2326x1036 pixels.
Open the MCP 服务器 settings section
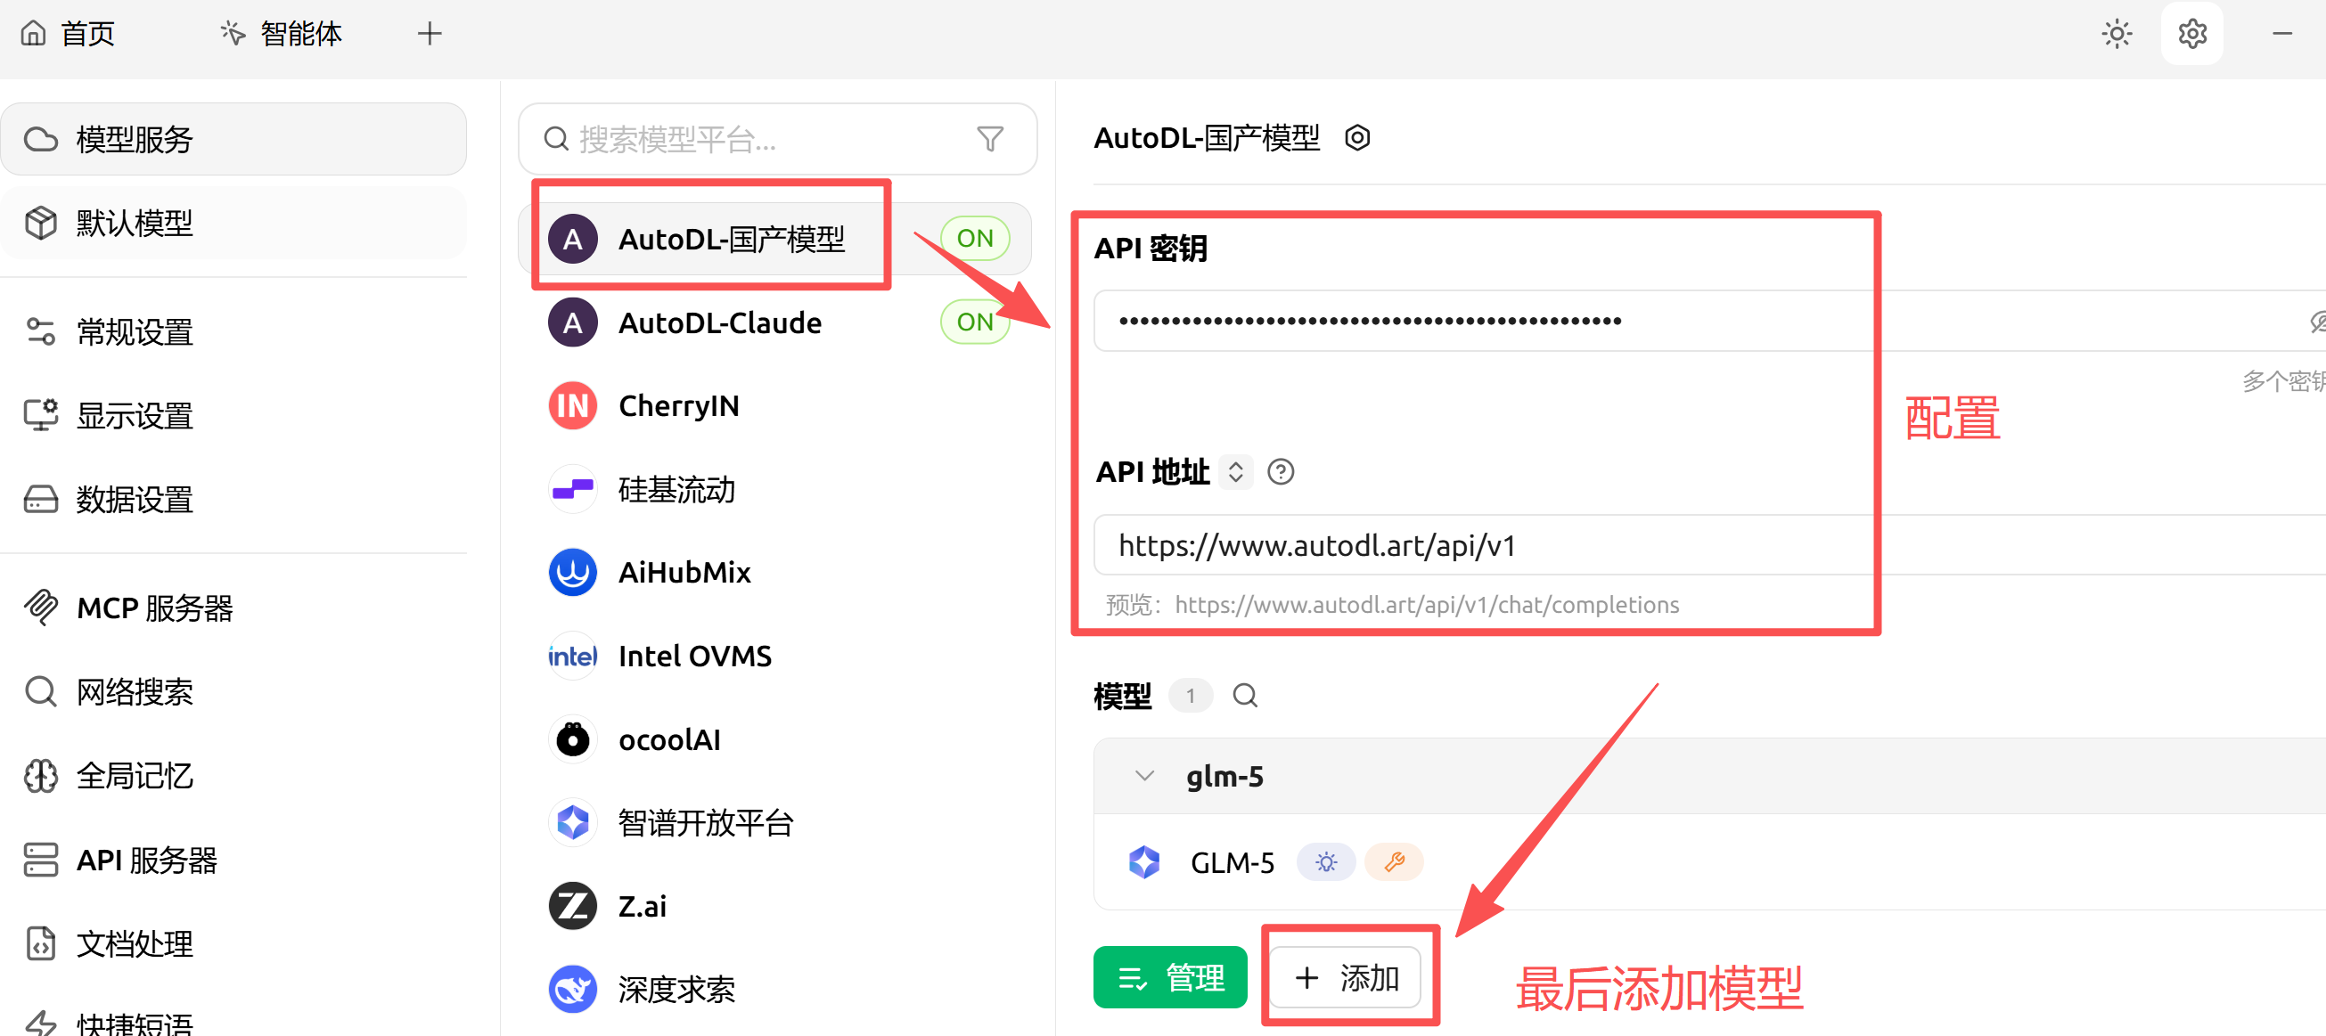154,608
